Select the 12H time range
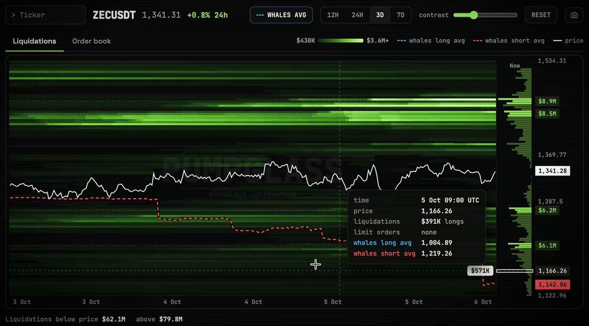The width and height of the screenshot is (589, 326). (333, 15)
